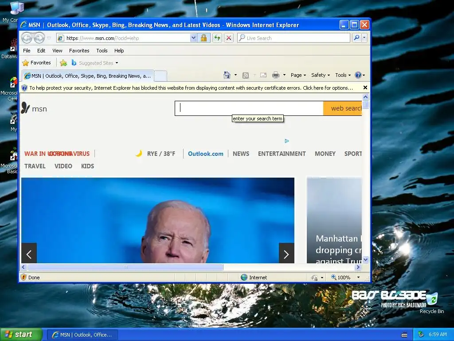454x341 pixels.
Task: Open the Safety command bar menu
Action: tap(321, 75)
